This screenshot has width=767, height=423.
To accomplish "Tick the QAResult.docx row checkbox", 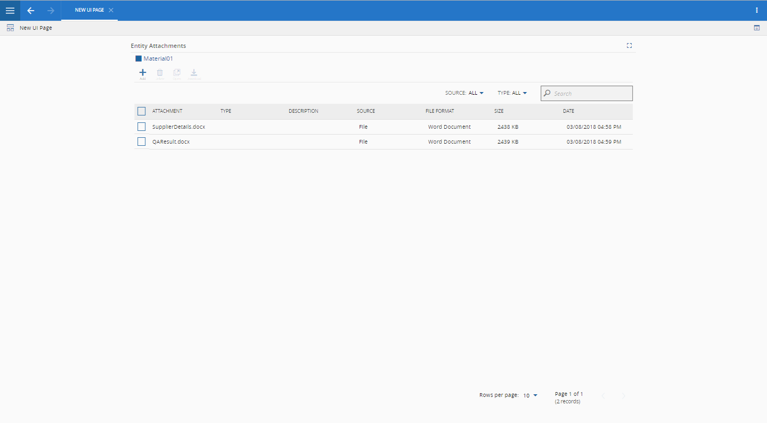I will 141,142.
